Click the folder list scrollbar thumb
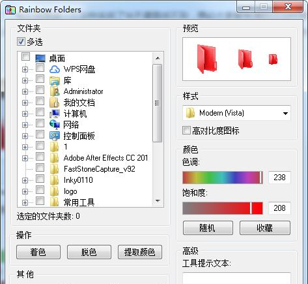 (158, 103)
